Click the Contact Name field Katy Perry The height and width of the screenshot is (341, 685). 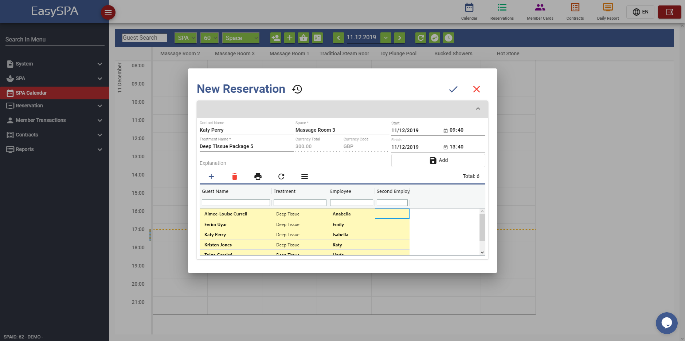pyautogui.click(x=246, y=130)
